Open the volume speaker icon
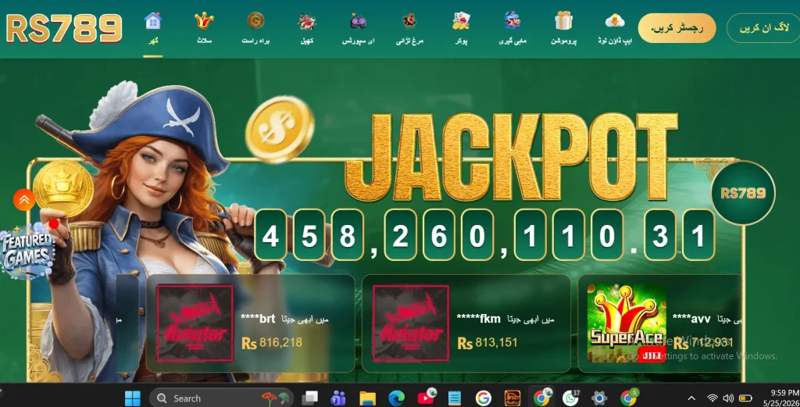The image size is (800, 407). [728, 398]
